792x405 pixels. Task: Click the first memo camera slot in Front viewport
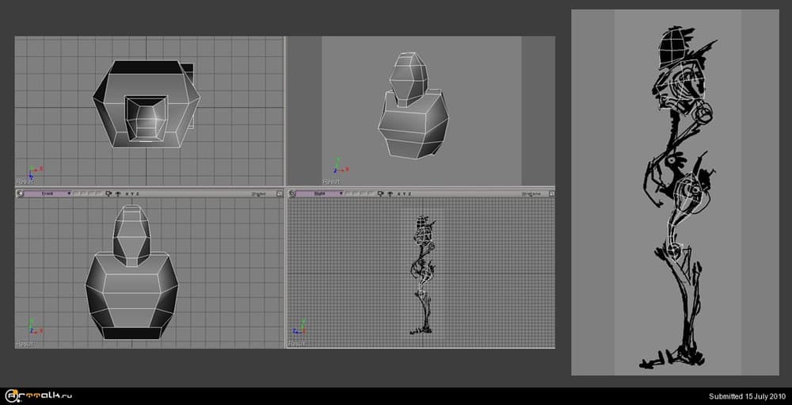click(x=76, y=193)
